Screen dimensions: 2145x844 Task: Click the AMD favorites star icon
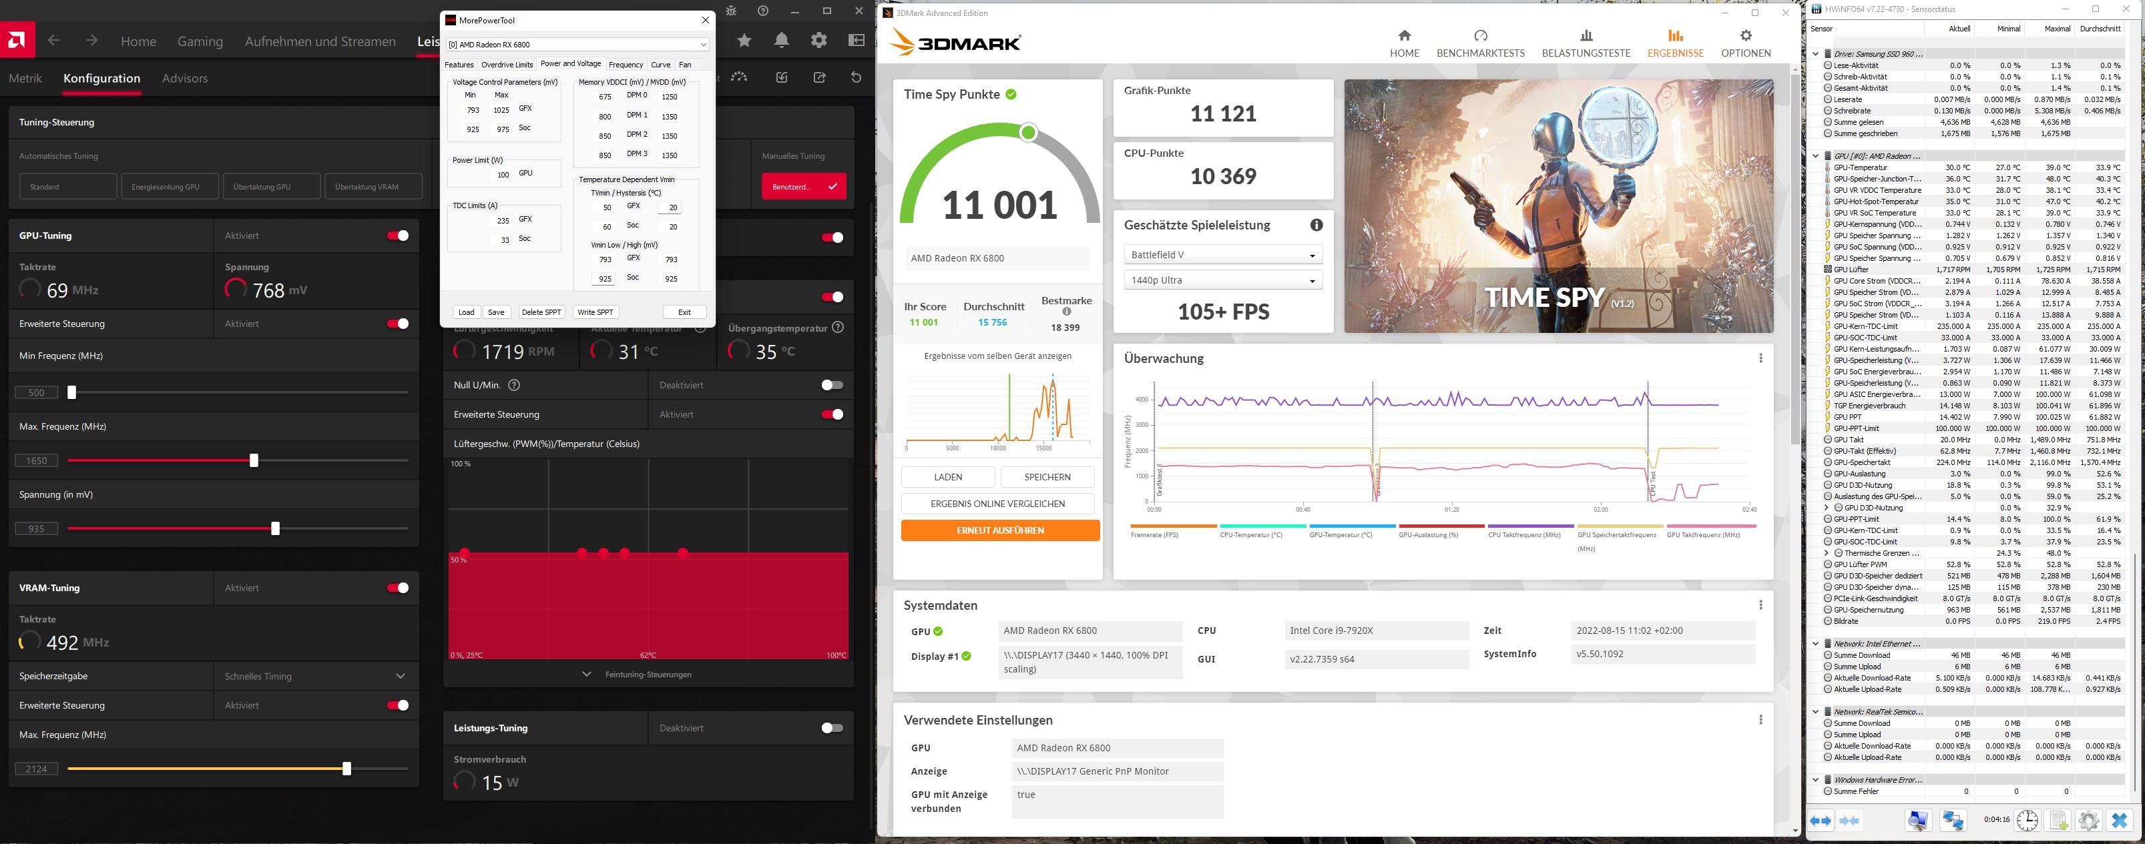744,40
